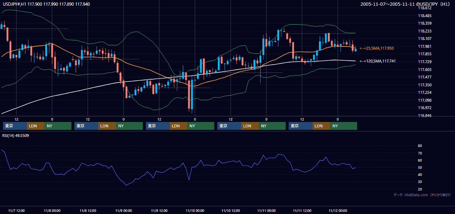
Task: Click the 11/10 12:00 date label
Action: [x=231, y=211]
